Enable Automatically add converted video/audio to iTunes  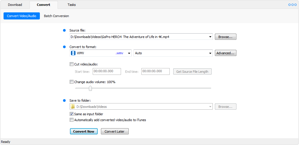pyautogui.click(x=71, y=120)
